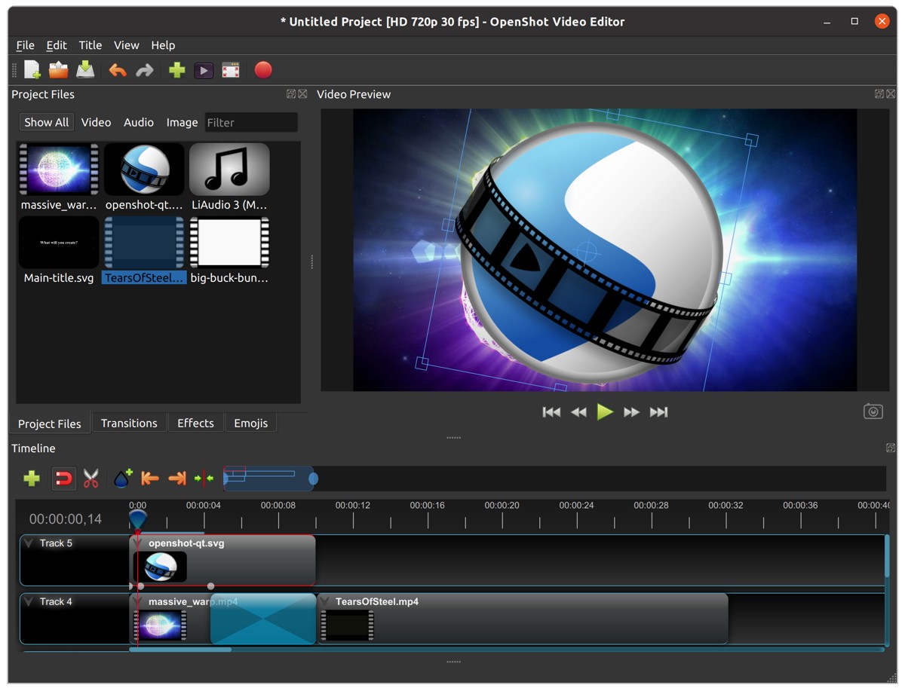Click the Show All files button
This screenshot has height=691, width=905.
coord(46,122)
